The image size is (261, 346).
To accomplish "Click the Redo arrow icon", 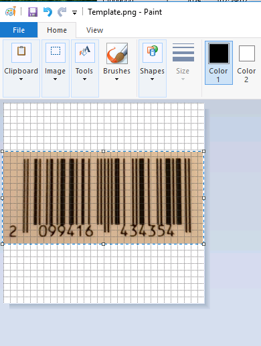I will coord(62,12).
